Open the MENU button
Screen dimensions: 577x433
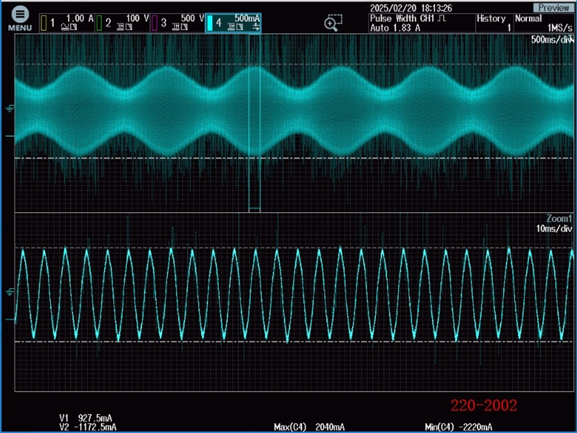pos(19,19)
